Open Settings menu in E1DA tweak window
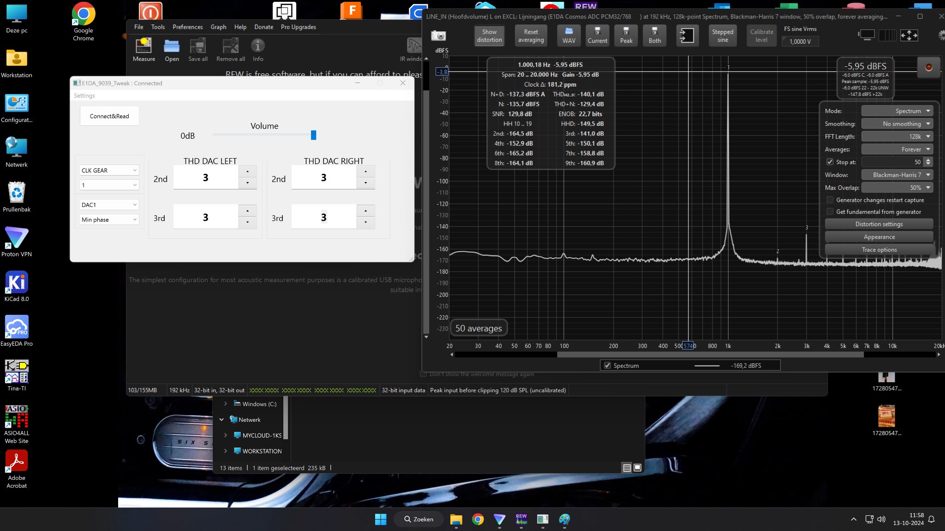This screenshot has width=945, height=531. [84, 95]
